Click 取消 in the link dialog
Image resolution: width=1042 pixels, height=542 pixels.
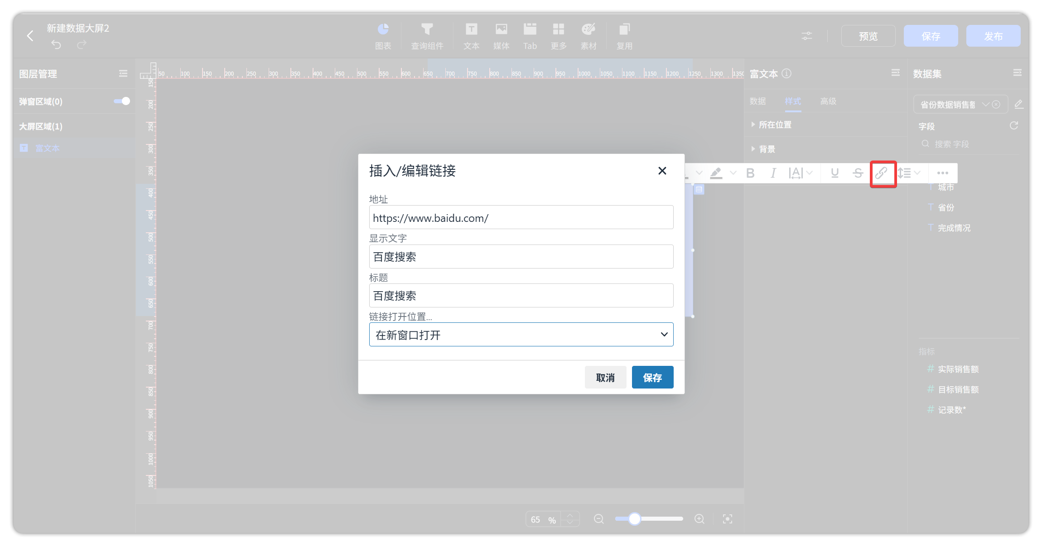pyautogui.click(x=605, y=377)
